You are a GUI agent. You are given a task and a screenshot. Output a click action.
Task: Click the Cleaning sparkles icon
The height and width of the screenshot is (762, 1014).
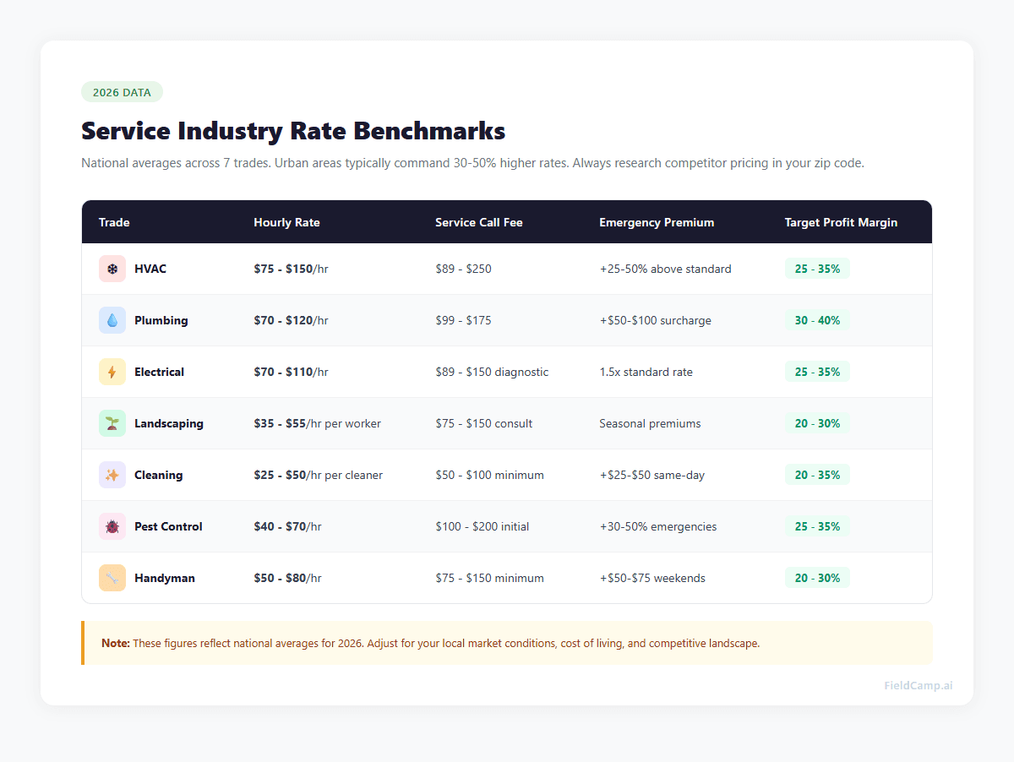pyautogui.click(x=112, y=475)
